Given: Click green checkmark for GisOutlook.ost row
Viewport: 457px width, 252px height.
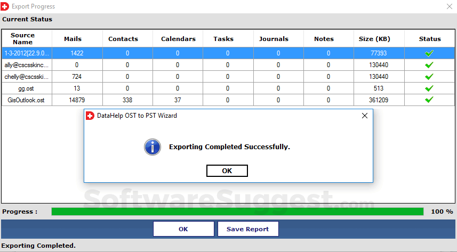Looking at the screenshot, I should tap(429, 100).
